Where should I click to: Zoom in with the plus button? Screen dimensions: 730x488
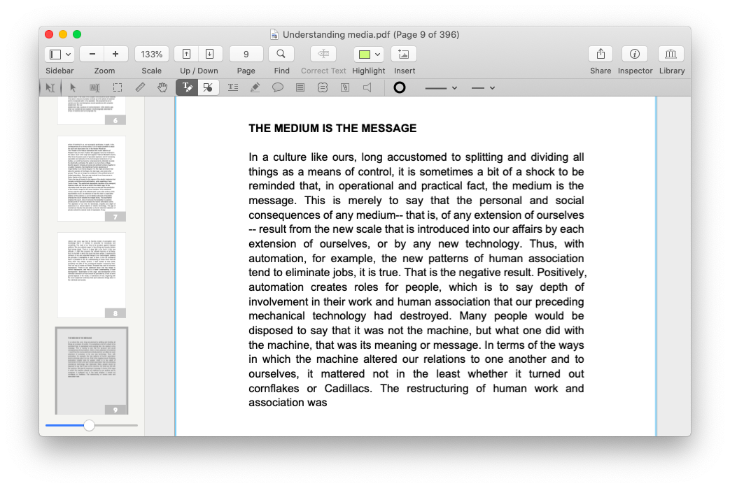point(115,55)
